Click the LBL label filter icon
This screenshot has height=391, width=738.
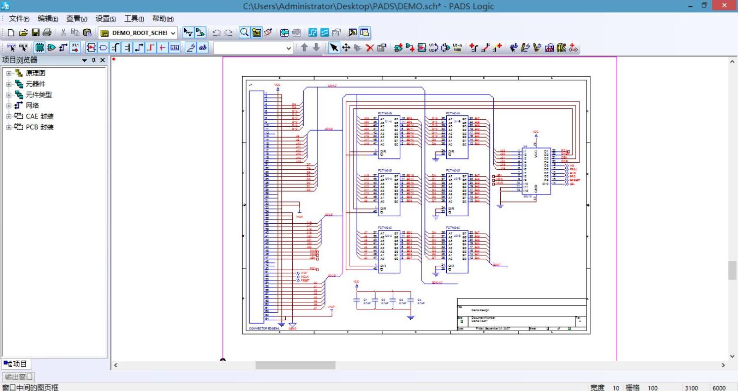point(174,48)
